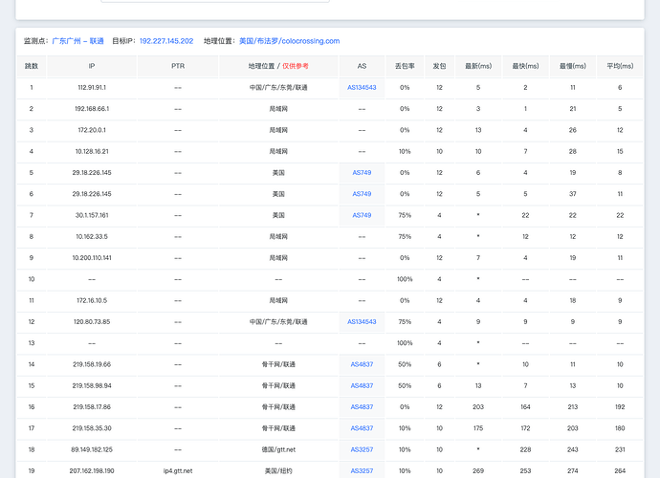
Task: Click the 地理位置 / 仅供参考 column header
Action: click(278, 66)
